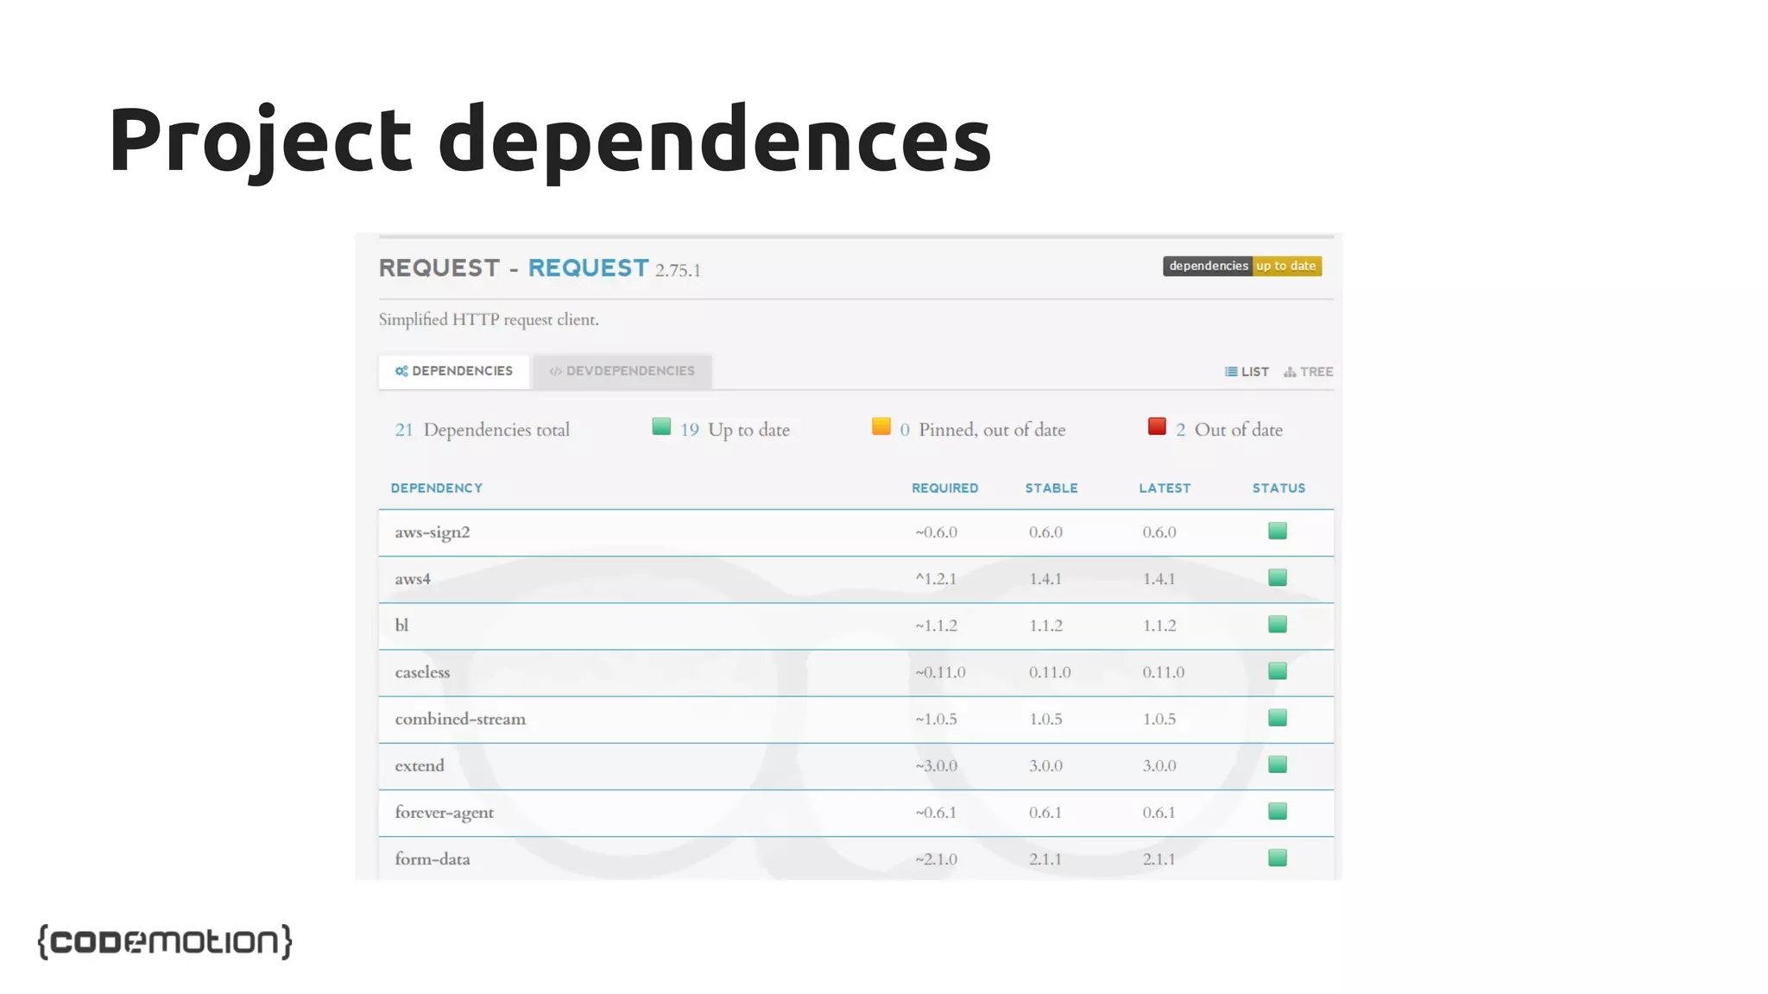This screenshot has width=1768, height=994.
Task: Open the blue REQUEST project link
Action: pyautogui.click(x=588, y=268)
